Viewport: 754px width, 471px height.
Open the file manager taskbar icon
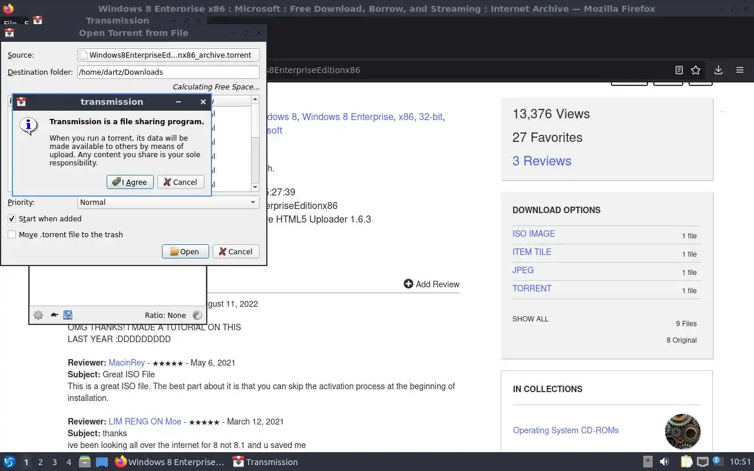[x=85, y=462]
